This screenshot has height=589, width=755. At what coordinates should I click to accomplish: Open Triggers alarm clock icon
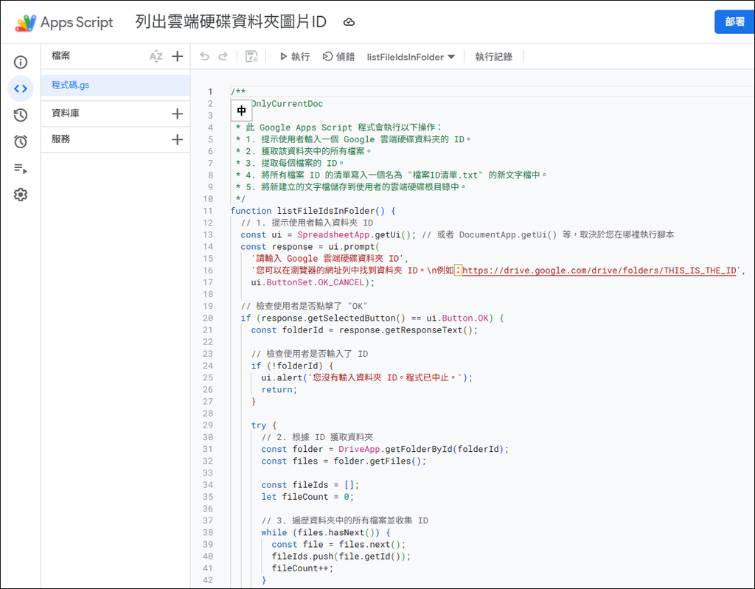(x=20, y=142)
